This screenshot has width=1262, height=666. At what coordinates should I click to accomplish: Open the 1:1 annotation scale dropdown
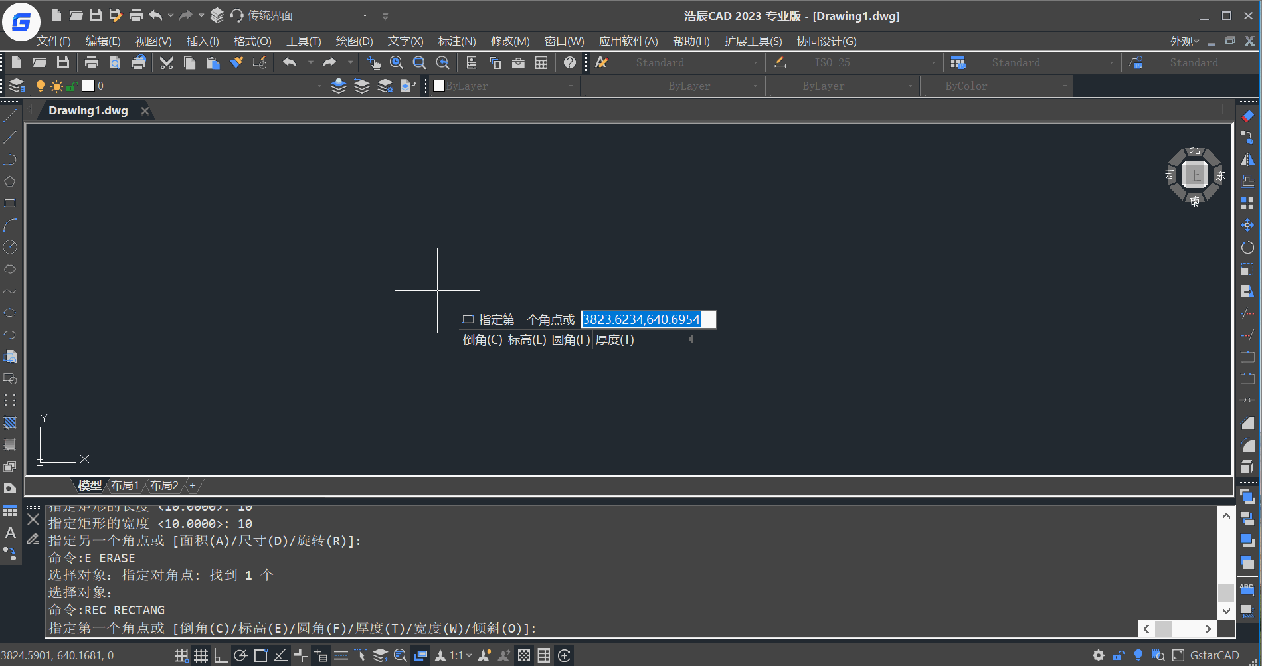pyautogui.click(x=461, y=655)
